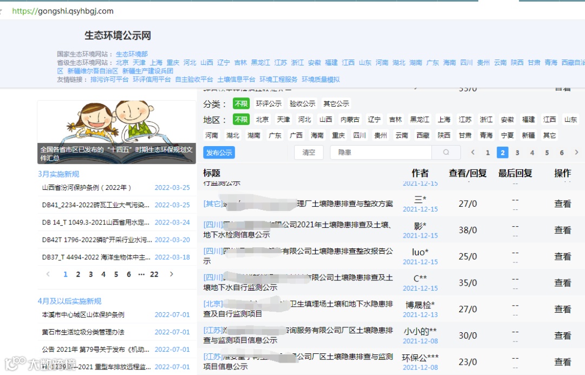The image size is (585, 375).
Task: Click 查看 for post by 博晟检*
Action: point(562,309)
